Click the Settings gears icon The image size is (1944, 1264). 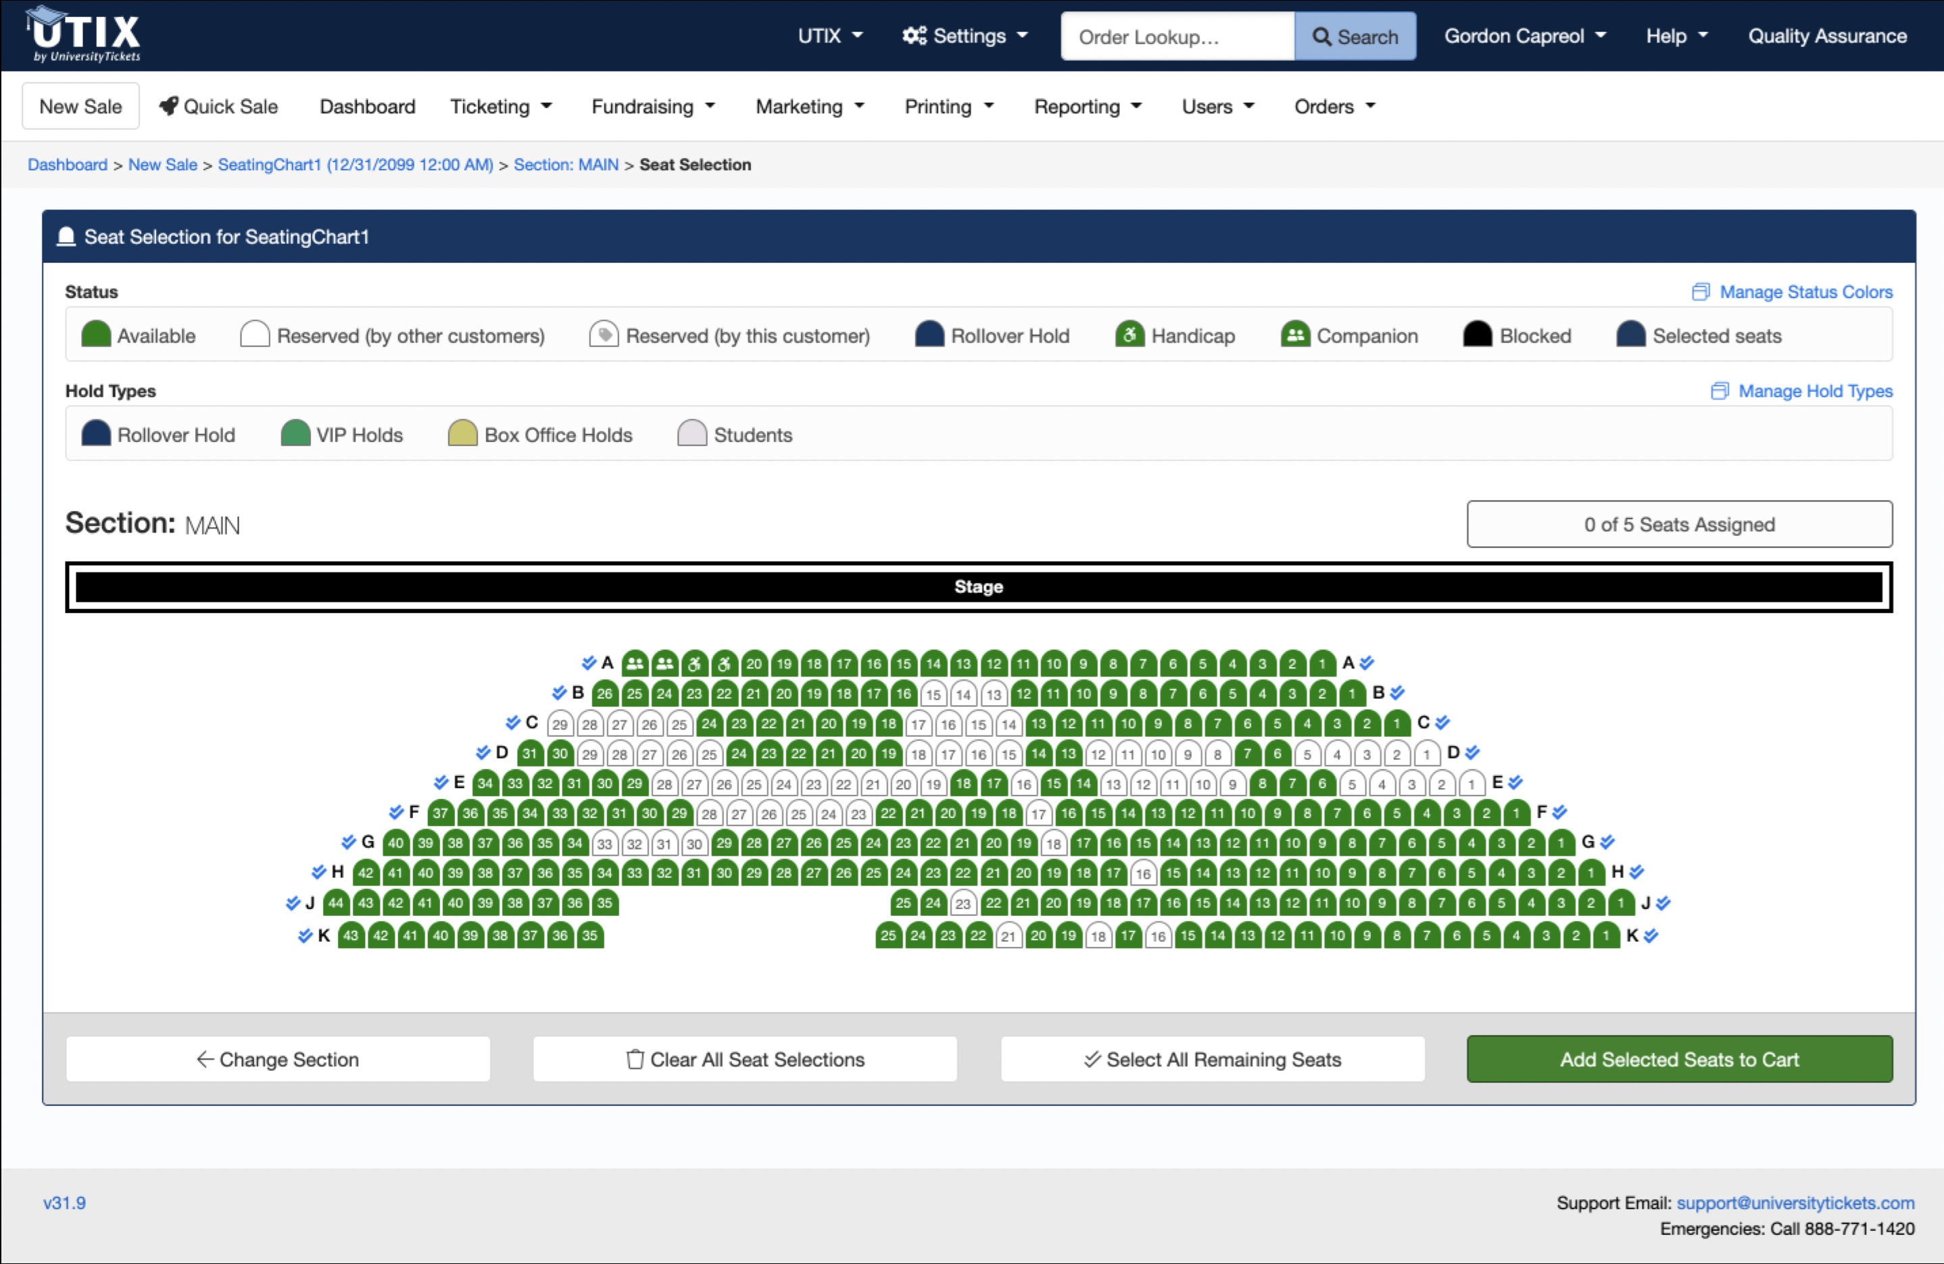pos(913,36)
